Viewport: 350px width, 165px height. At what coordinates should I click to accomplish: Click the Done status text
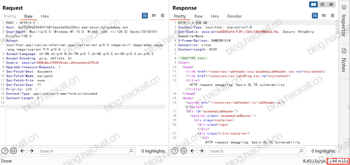[x=7, y=161]
